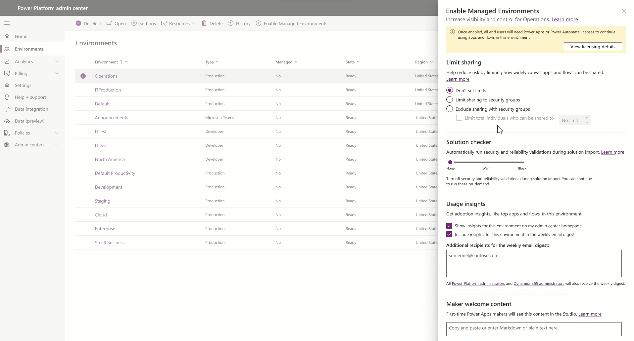Go to Home in the sidebar
This screenshot has height=341, width=634.
tap(21, 36)
